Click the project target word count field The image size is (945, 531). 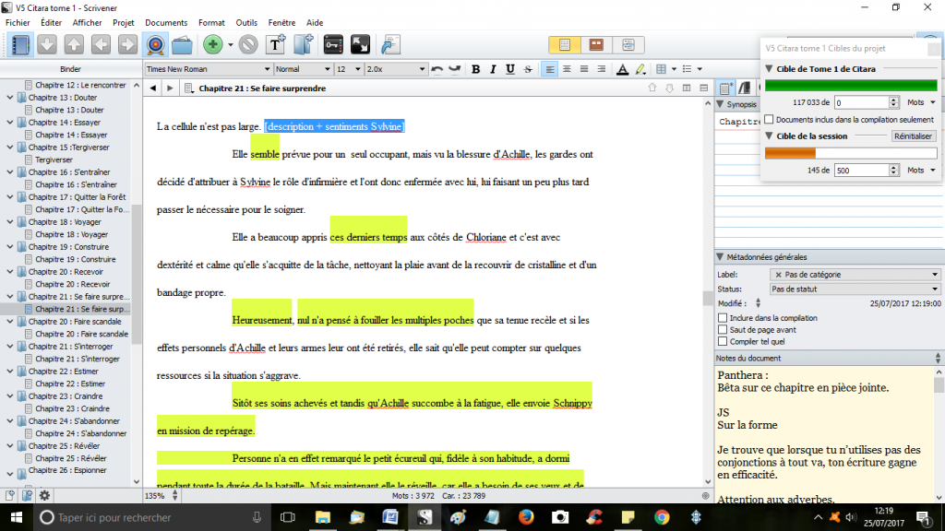[862, 102]
